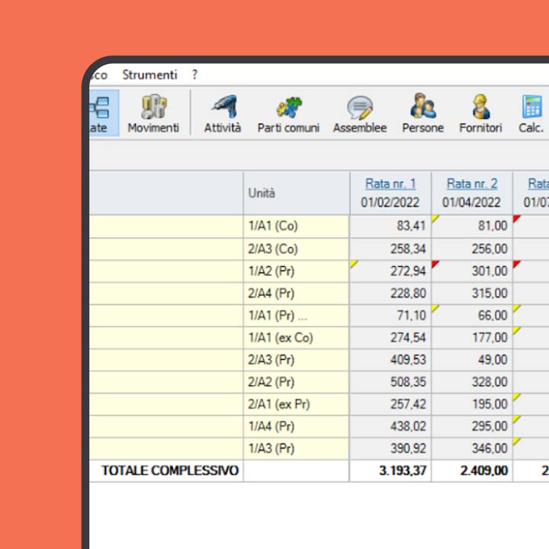This screenshot has width=549, height=549.
Task: Click the 01/02/2022 date under Rata 1
Action: [x=390, y=202]
